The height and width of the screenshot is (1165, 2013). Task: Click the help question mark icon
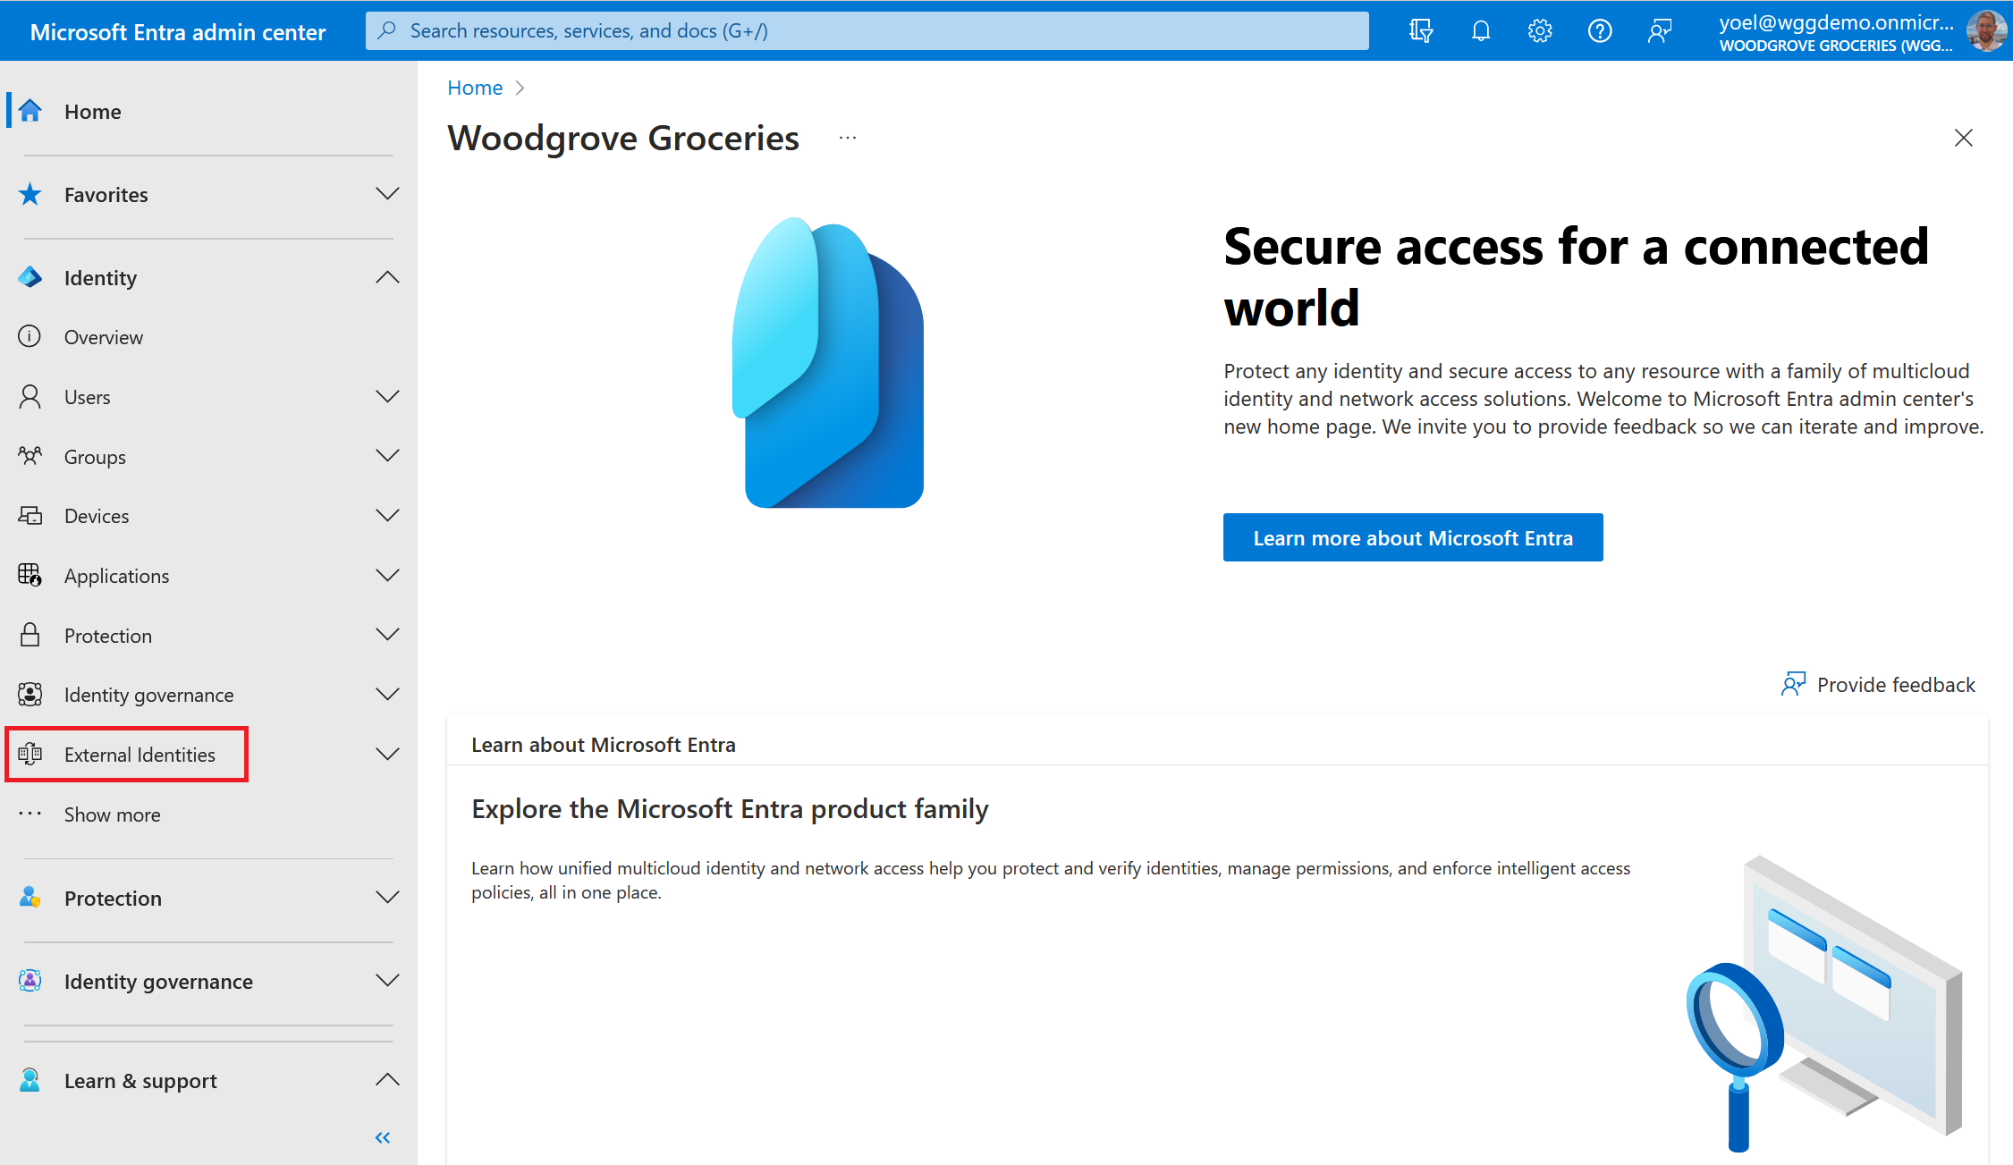[x=1600, y=31]
